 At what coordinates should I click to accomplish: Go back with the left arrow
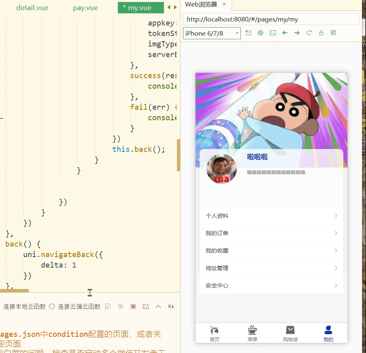pyautogui.click(x=285, y=33)
